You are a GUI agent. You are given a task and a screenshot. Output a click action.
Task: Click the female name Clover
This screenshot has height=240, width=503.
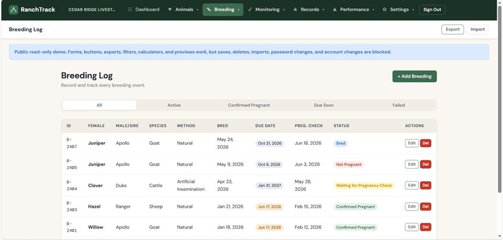[x=95, y=186]
